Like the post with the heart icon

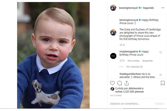pyautogui.click(x=112, y=83)
